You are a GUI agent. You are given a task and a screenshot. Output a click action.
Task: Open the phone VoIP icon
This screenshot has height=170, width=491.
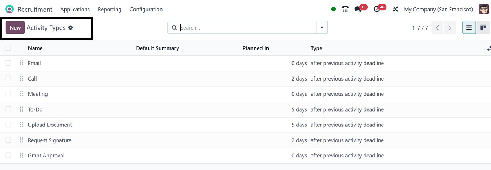click(345, 9)
